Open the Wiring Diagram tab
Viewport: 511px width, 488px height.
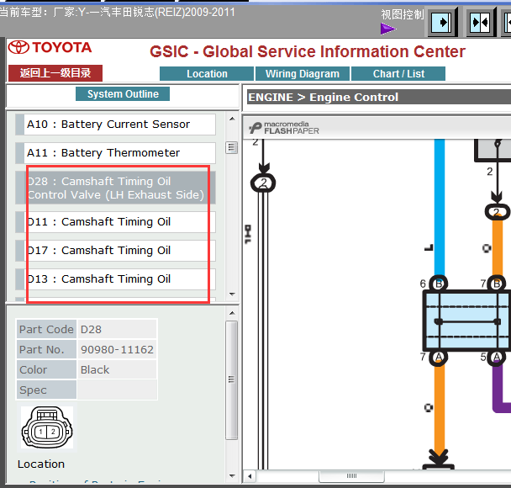(x=303, y=74)
